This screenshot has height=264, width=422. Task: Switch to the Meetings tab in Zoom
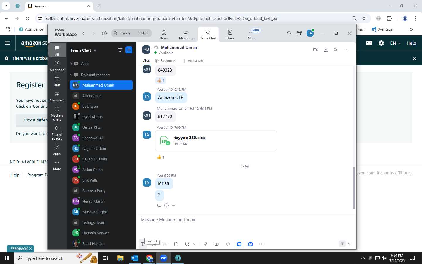[x=186, y=34]
